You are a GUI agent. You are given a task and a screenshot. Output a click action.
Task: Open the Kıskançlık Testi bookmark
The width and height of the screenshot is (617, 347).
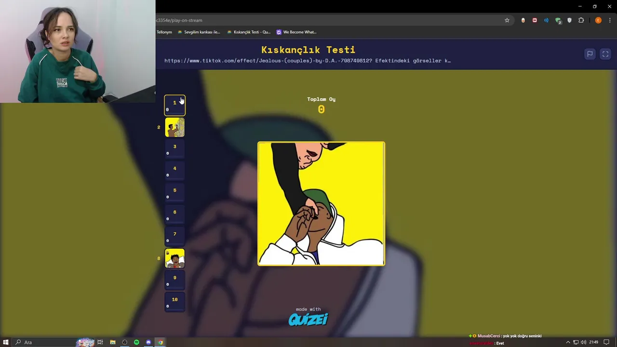pyautogui.click(x=249, y=32)
